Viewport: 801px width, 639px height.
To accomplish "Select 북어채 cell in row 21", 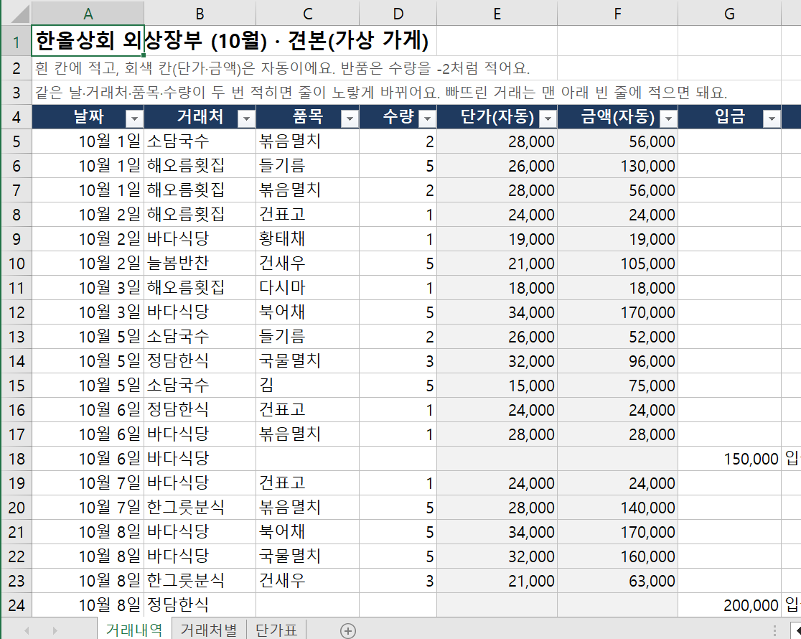I will (307, 531).
